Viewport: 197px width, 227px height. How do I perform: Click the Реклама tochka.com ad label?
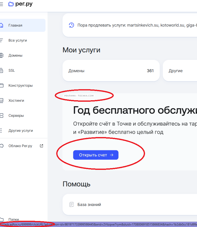click(79, 96)
